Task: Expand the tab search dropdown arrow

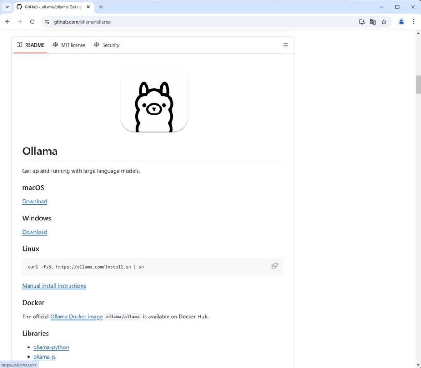Action: click(7, 7)
